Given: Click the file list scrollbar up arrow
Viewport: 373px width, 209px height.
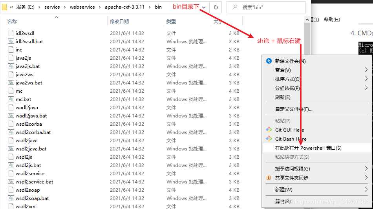Looking at the screenshot, I should [x=307, y=20].
